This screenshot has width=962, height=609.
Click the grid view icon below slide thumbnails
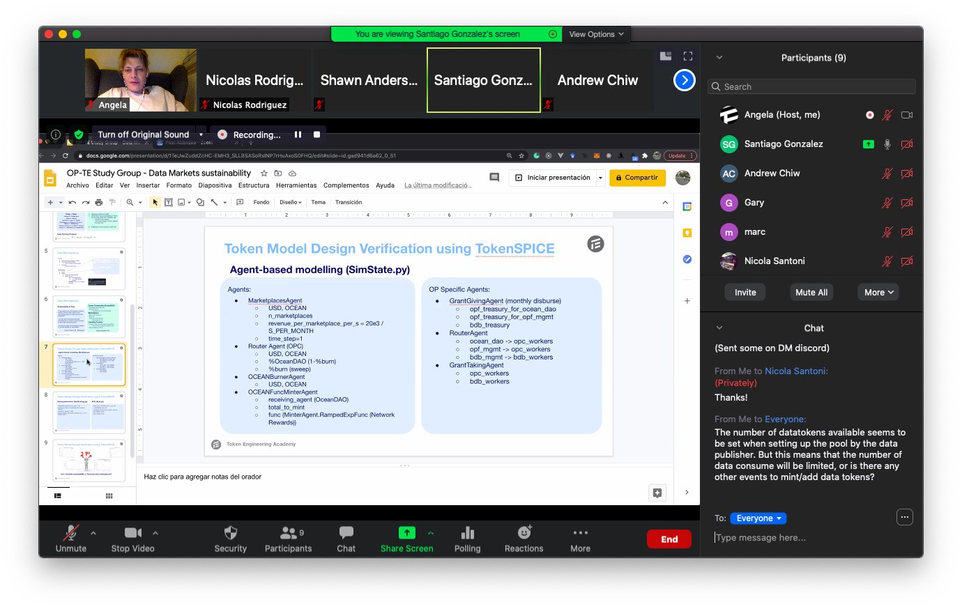tap(109, 495)
